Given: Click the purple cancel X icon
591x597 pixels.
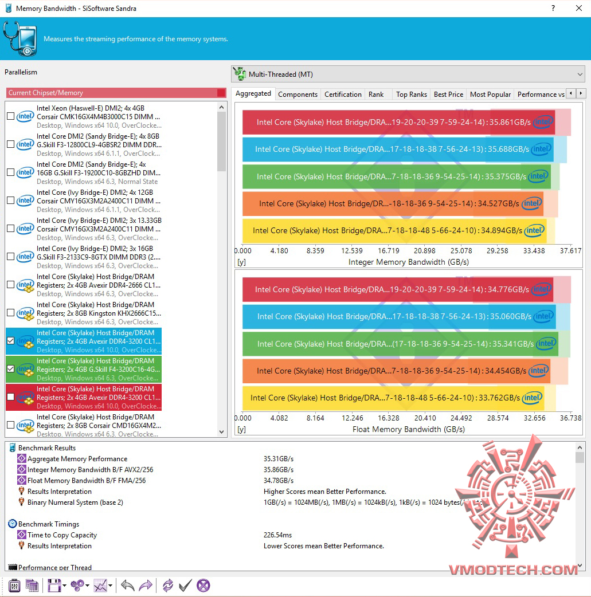Looking at the screenshot, I should 203,585.
